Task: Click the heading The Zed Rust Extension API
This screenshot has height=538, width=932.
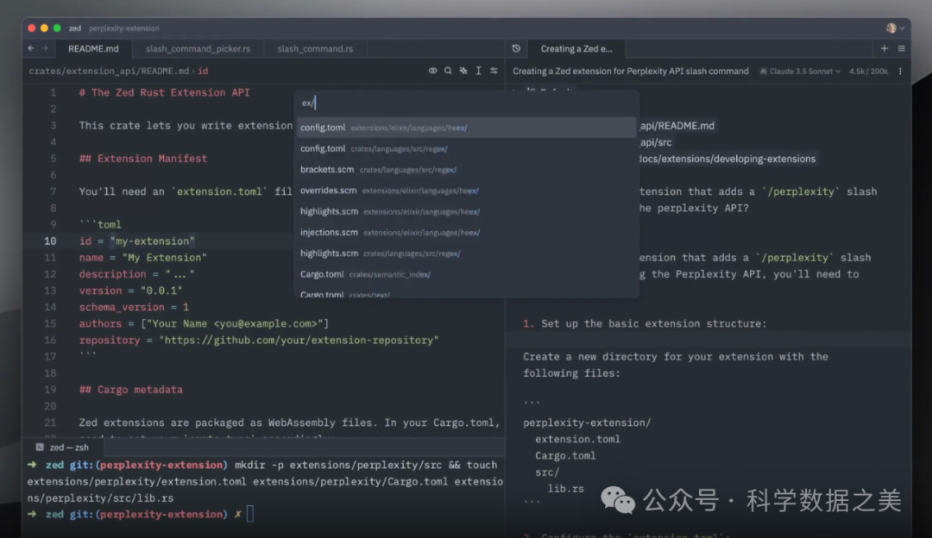Action: pyautogui.click(x=165, y=92)
